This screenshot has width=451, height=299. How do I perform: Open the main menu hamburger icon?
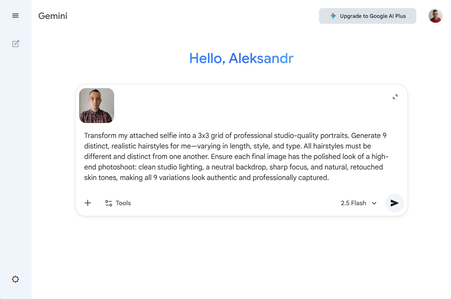(15, 16)
